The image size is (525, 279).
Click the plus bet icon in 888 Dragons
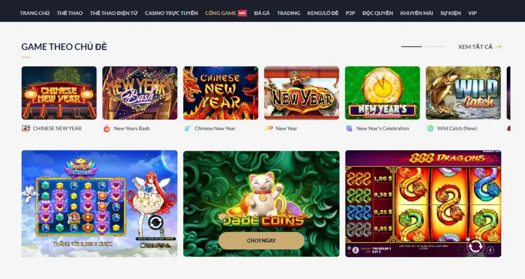[490, 250]
